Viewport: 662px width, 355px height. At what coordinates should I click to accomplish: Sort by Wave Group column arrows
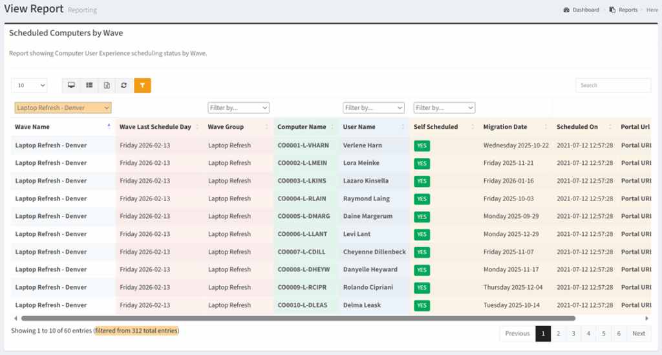[267, 127]
